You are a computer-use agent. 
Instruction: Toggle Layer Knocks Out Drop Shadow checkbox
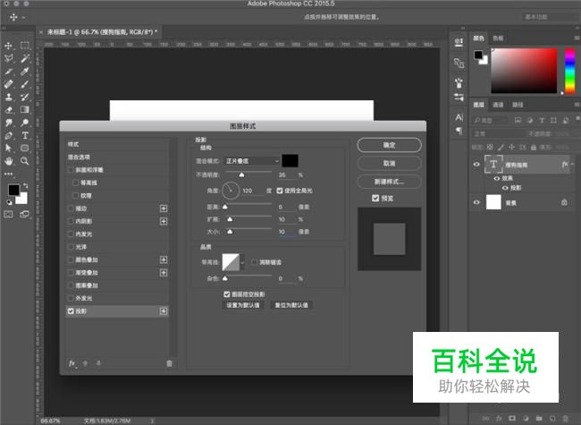[x=227, y=294]
